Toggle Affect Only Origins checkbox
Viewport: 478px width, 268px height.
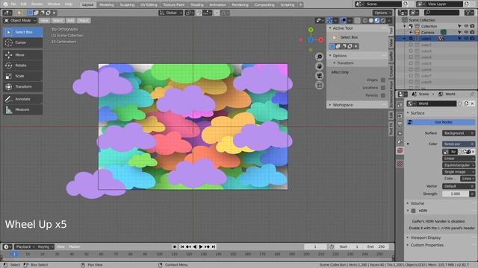click(x=383, y=80)
